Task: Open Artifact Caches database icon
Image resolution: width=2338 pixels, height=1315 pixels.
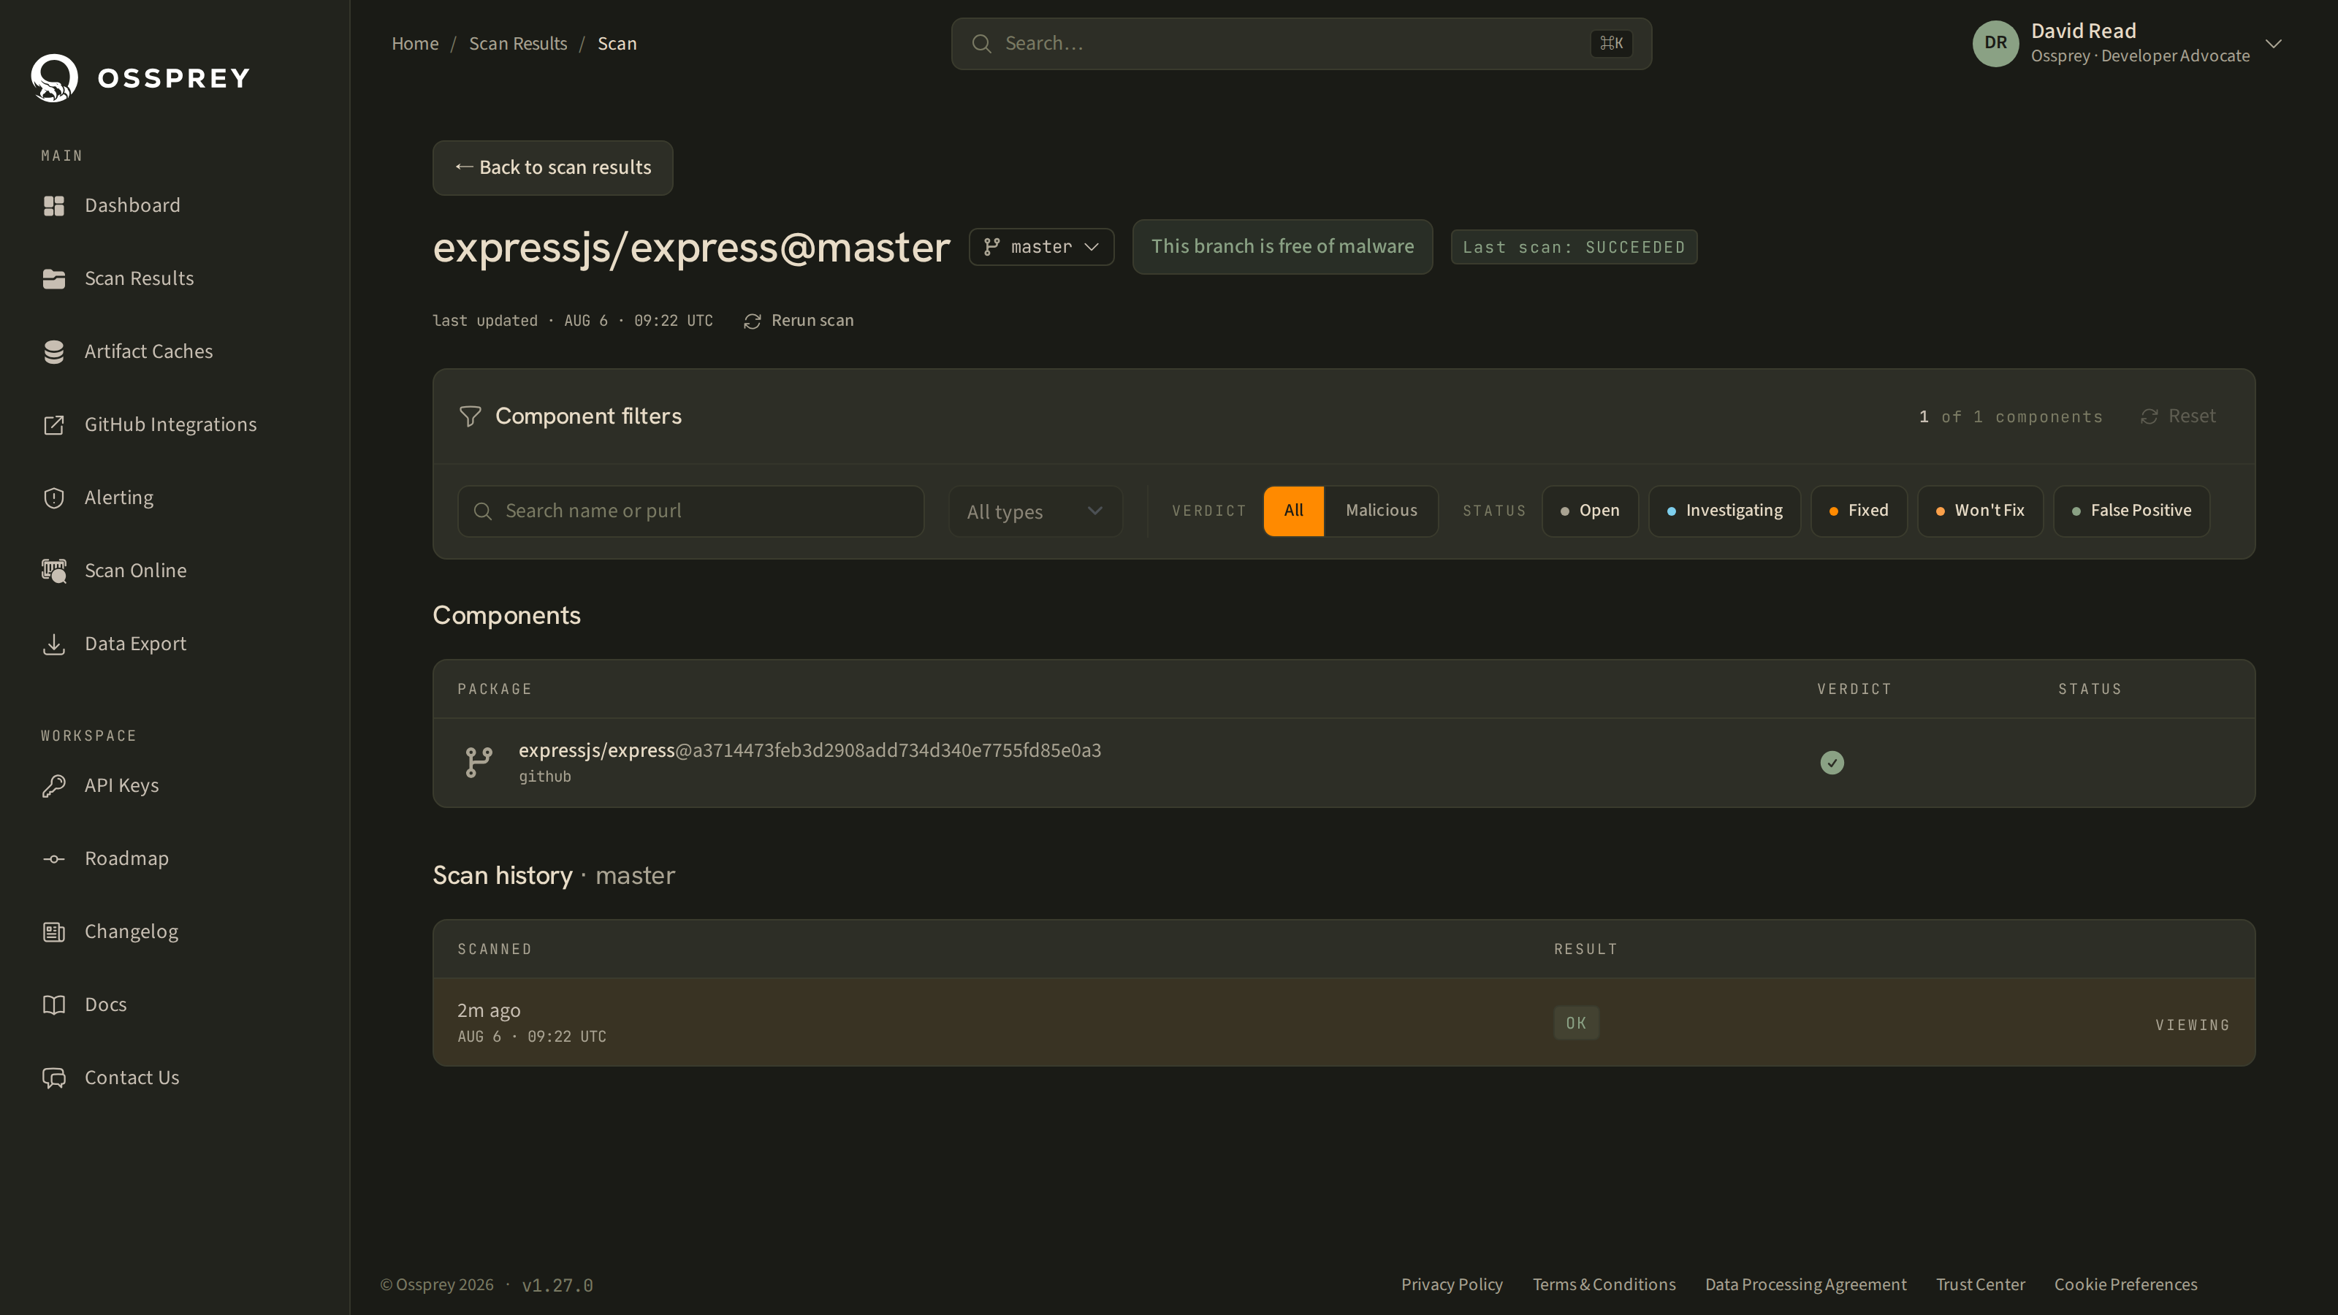Action: [x=53, y=351]
